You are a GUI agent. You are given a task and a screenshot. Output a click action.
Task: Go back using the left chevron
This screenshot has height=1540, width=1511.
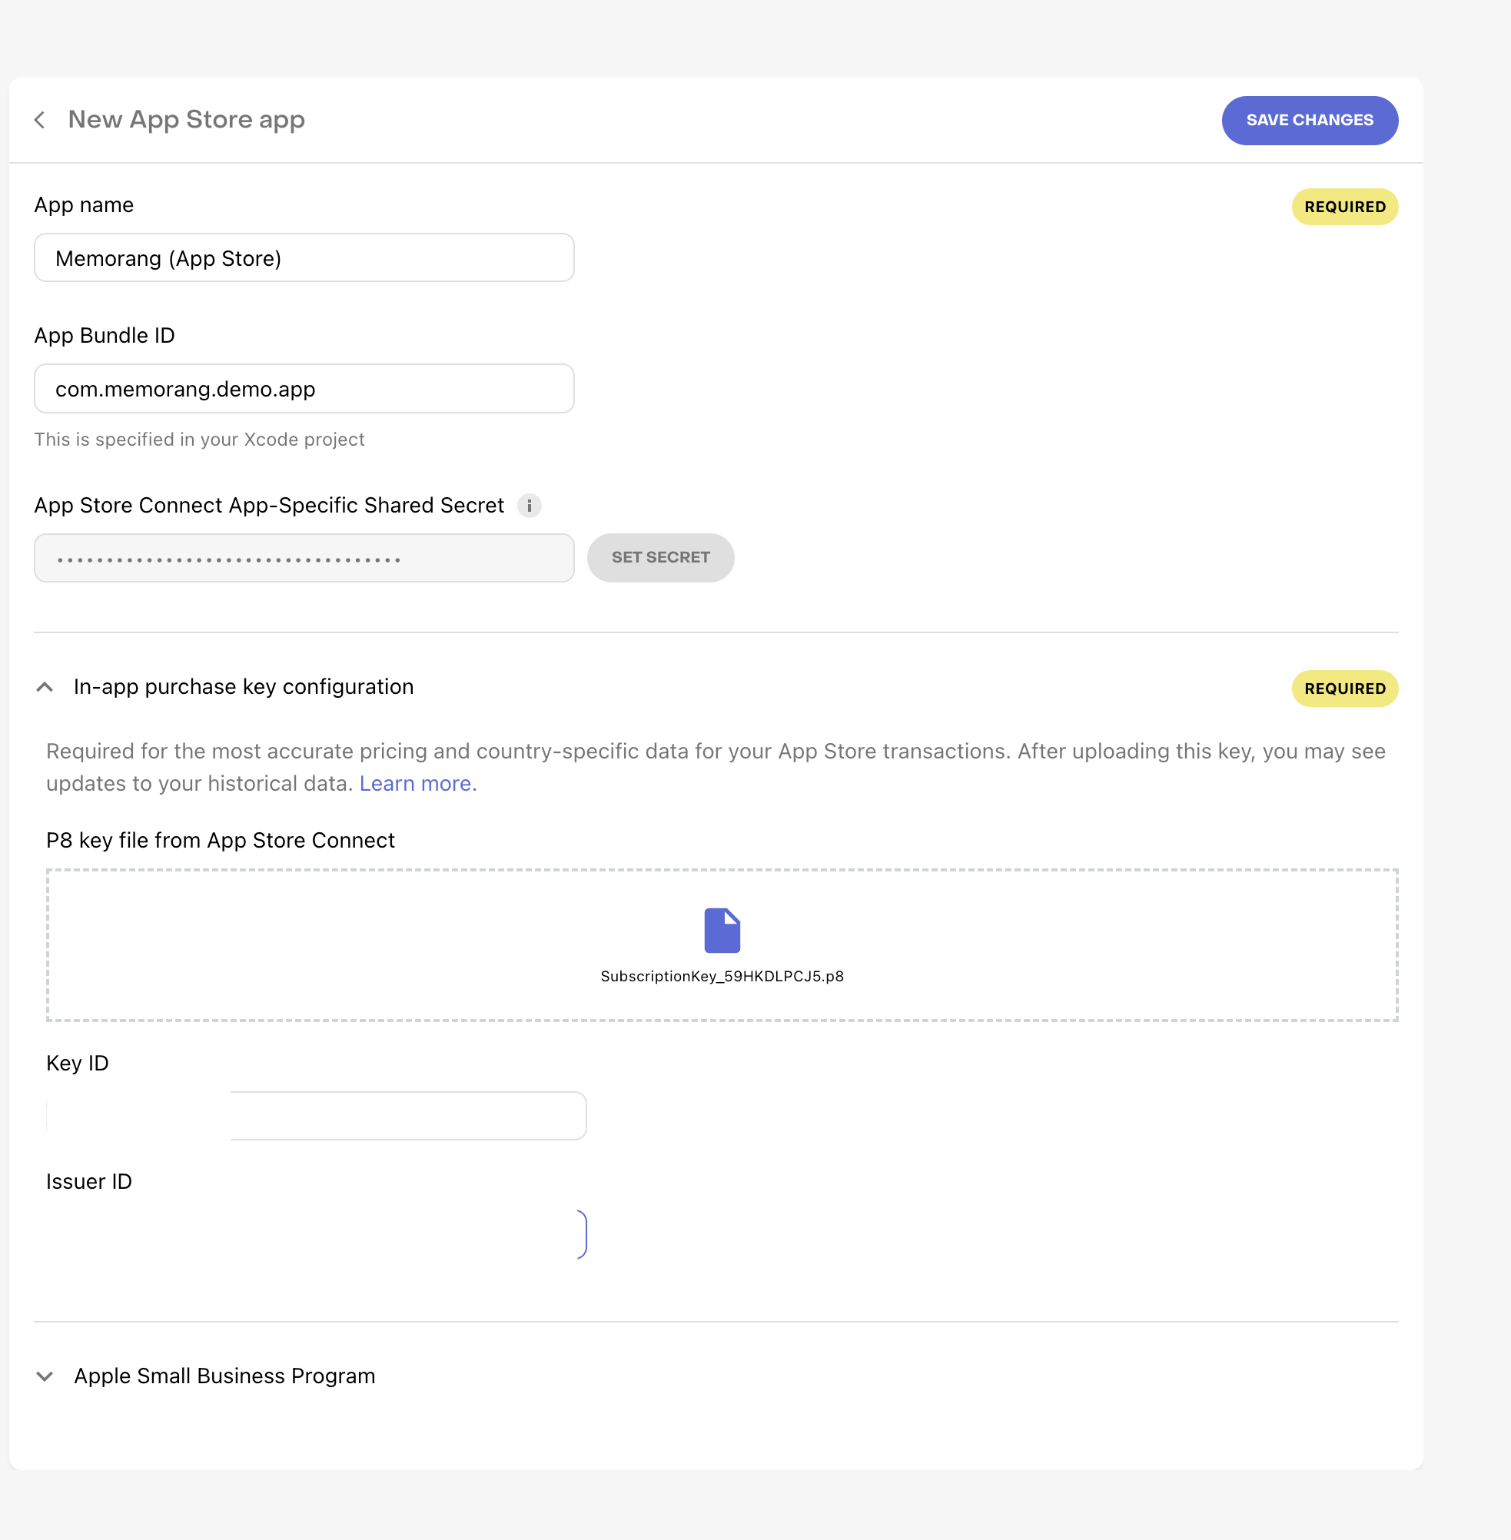click(x=40, y=120)
